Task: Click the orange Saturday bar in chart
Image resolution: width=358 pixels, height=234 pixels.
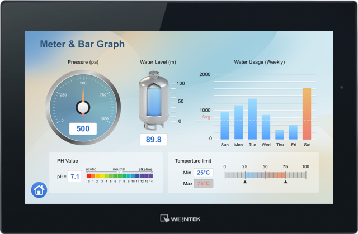Action: [x=307, y=113]
